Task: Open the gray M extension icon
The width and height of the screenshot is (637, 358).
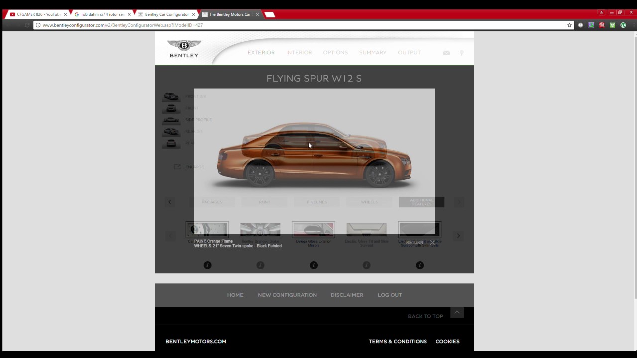Action: click(580, 25)
